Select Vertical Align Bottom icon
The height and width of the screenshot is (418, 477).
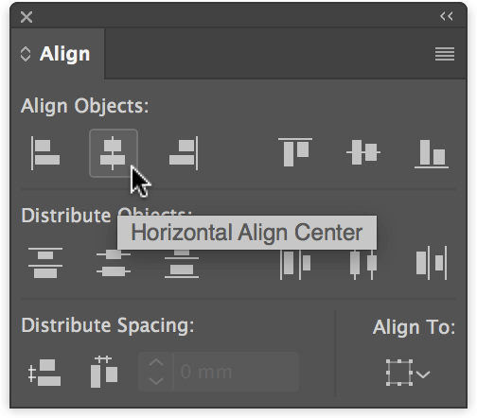point(432,154)
